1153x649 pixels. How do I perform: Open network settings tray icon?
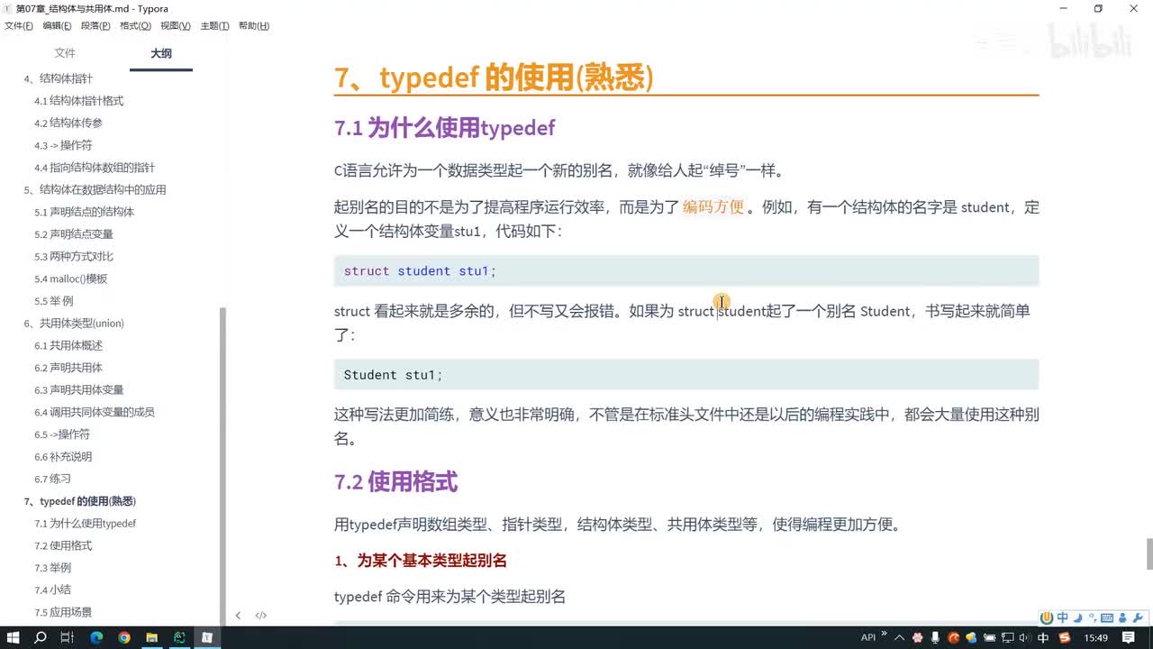[1007, 637]
